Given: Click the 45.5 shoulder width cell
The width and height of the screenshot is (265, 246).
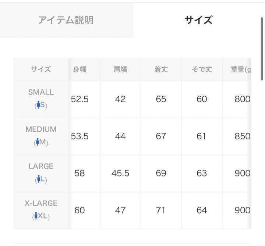Looking at the screenshot, I should coord(120,174).
